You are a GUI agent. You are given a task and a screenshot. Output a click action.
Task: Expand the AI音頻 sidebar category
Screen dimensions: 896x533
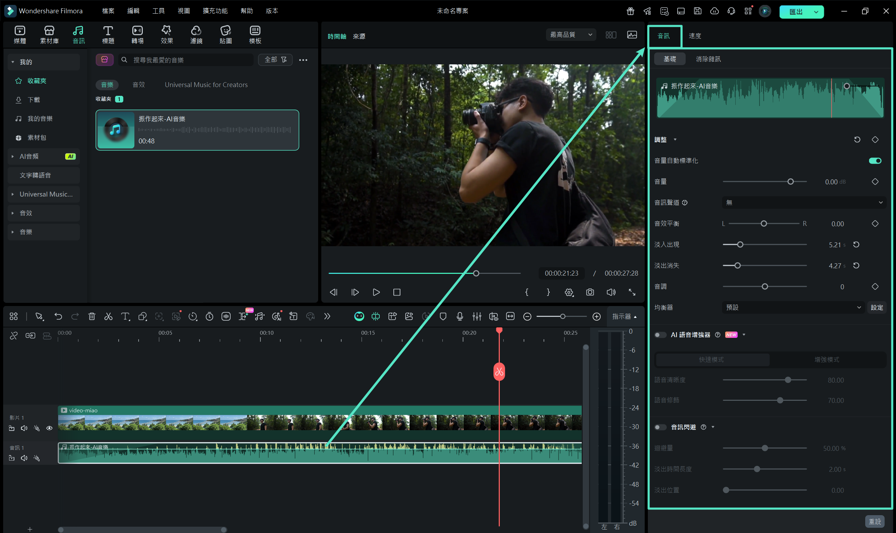[x=13, y=156]
